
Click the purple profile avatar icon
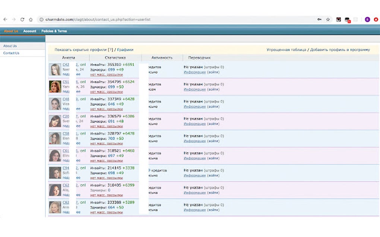point(367,19)
